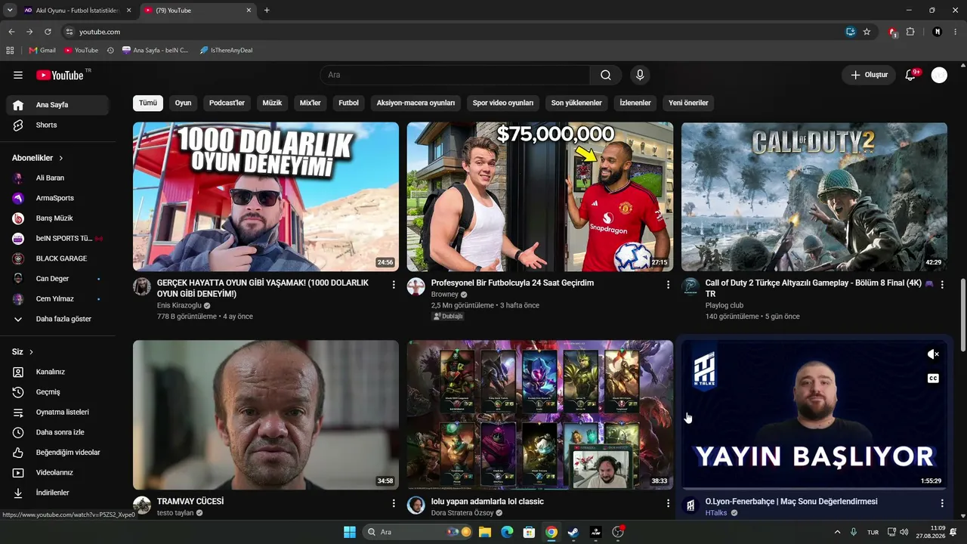Screen dimensions: 967x544
Task: Show hidden system tray icons
Action: coord(837,532)
